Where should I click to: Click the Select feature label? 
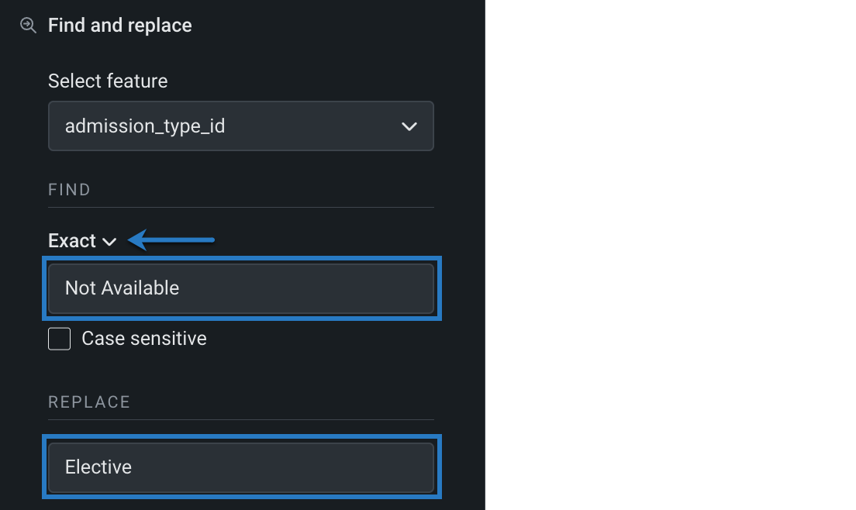(x=108, y=81)
